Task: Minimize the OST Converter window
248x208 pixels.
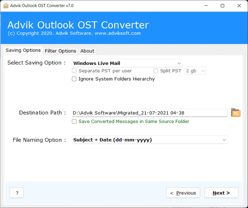Action: pyautogui.click(x=206, y=6)
